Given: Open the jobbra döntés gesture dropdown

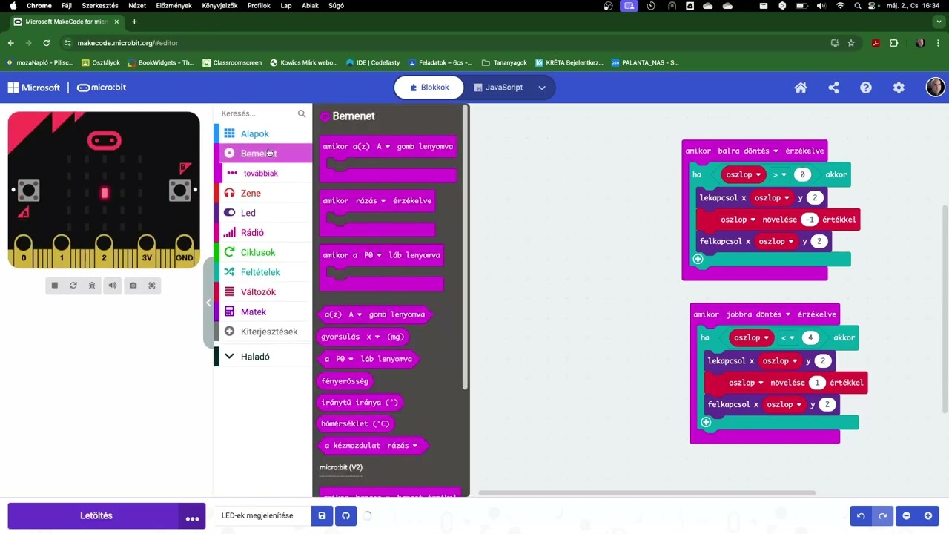Looking at the screenshot, I should point(759,314).
